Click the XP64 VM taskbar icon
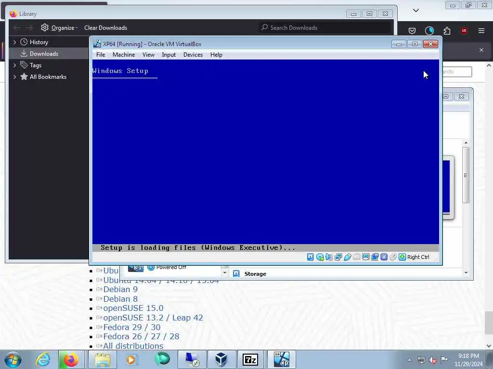Viewport: 493px width, 369px height. (x=281, y=359)
